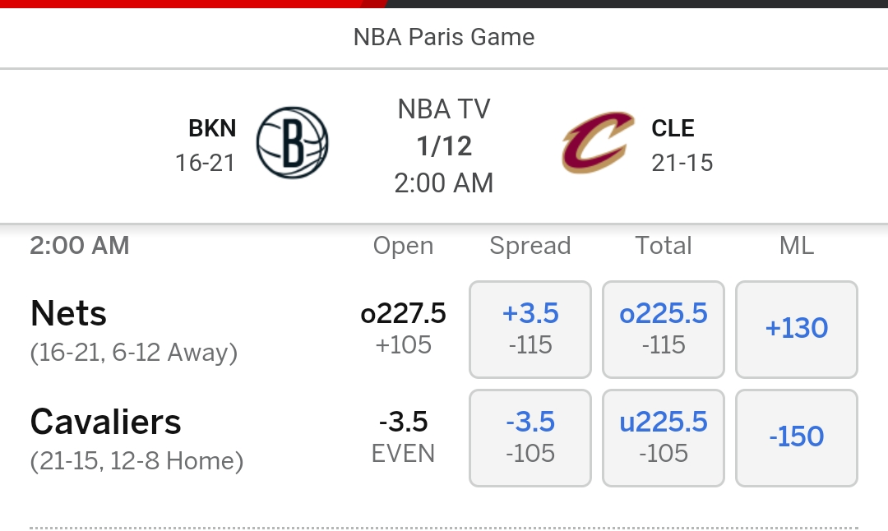Select the Nets +3.5 spread bet
This screenshot has width=888, height=531.
click(530, 329)
